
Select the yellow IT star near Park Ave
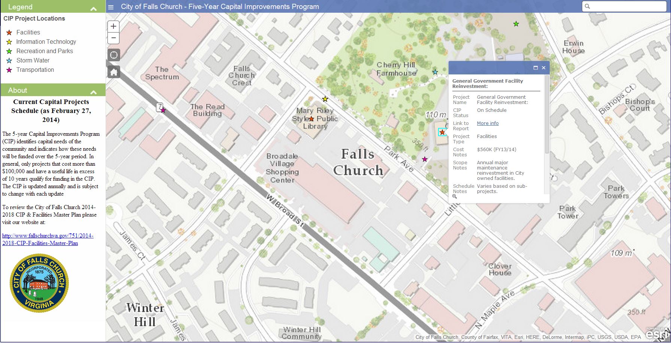click(325, 99)
